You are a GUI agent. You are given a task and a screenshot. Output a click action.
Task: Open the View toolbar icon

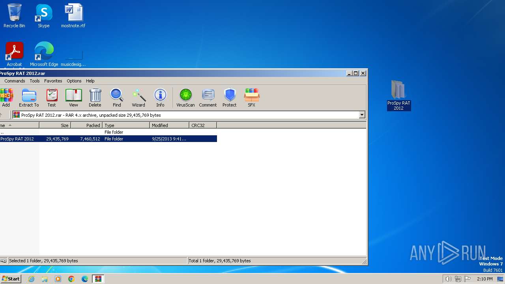(x=73, y=98)
